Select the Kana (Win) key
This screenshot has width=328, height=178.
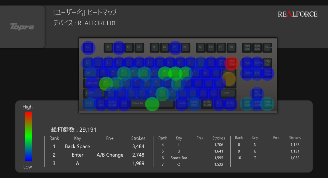click(x=194, y=104)
